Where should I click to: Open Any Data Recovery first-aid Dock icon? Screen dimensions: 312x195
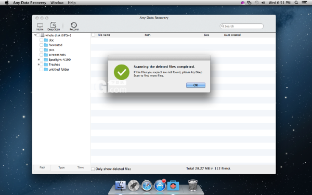coord(173,186)
